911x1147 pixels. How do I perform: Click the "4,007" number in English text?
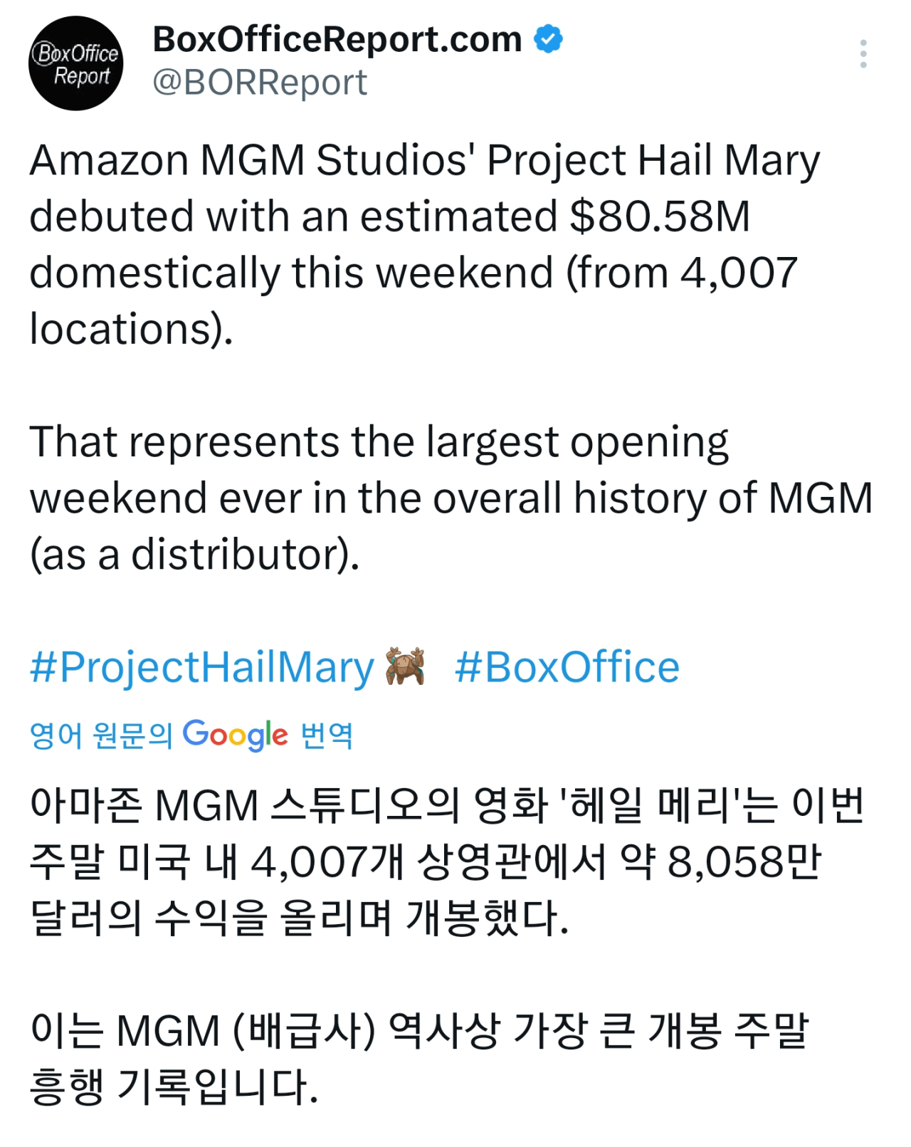[x=739, y=273]
